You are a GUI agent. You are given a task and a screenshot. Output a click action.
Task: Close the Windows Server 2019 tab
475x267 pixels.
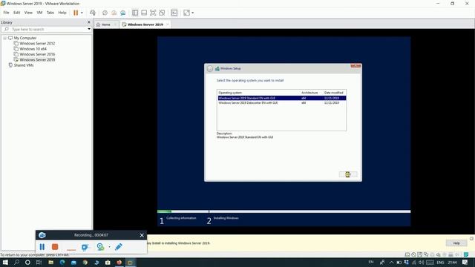tap(167, 24)
